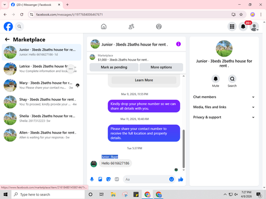266x199 pixels.
Task: Reload the page in Chrome
Action: [22, 14]
